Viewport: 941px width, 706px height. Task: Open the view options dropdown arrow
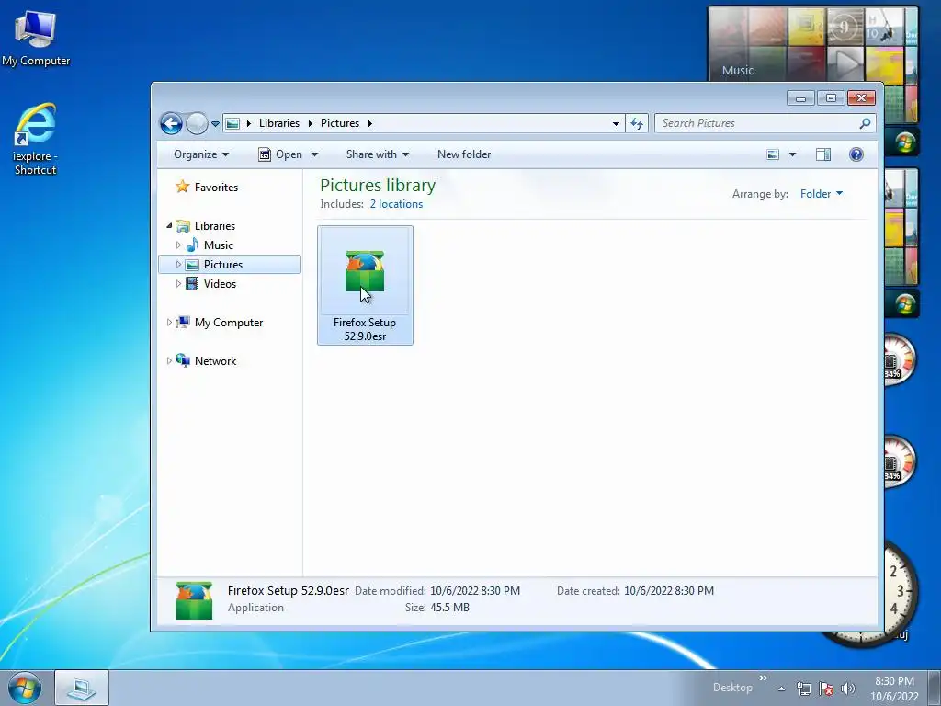[792, 154]
